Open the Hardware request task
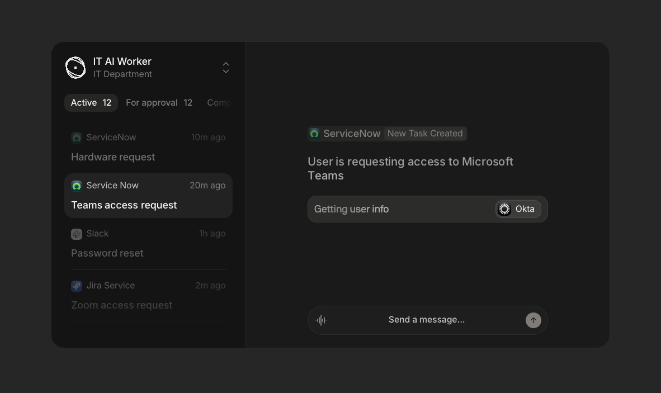 point(148,147)
